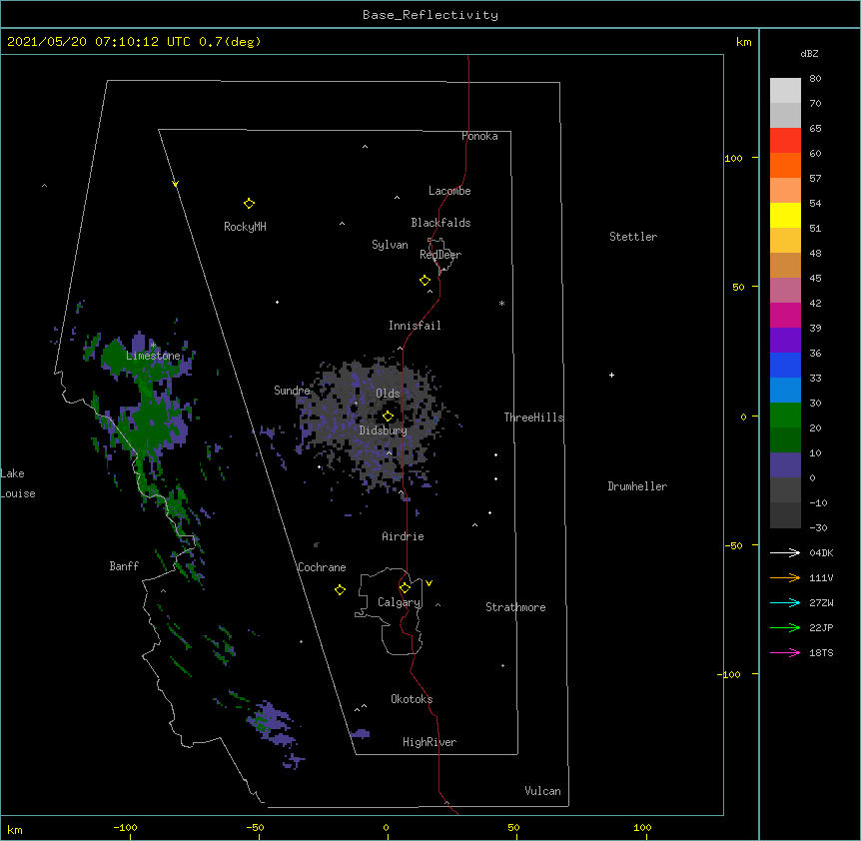Screen dimensions: 861x841
Task: Click the Sylvan label on the map
Action: coord(390,245)
